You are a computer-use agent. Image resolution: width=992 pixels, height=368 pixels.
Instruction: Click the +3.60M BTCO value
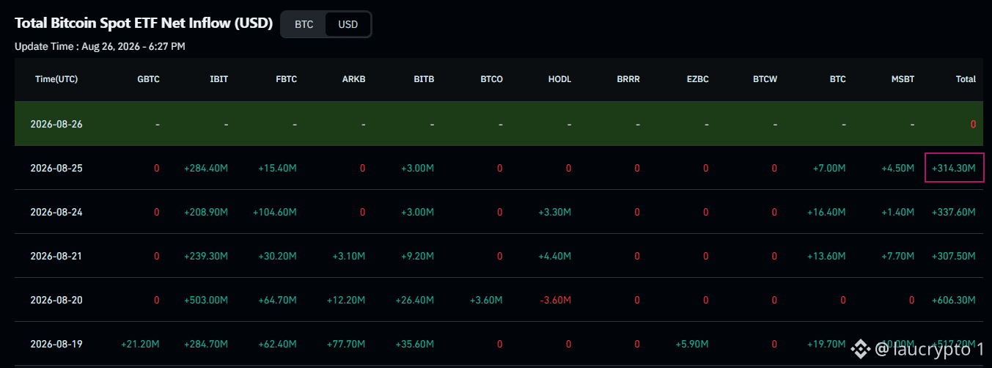tap(486, 301)
